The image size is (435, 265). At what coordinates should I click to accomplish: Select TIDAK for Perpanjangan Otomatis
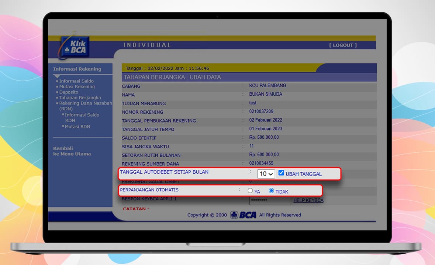(272, 191)
